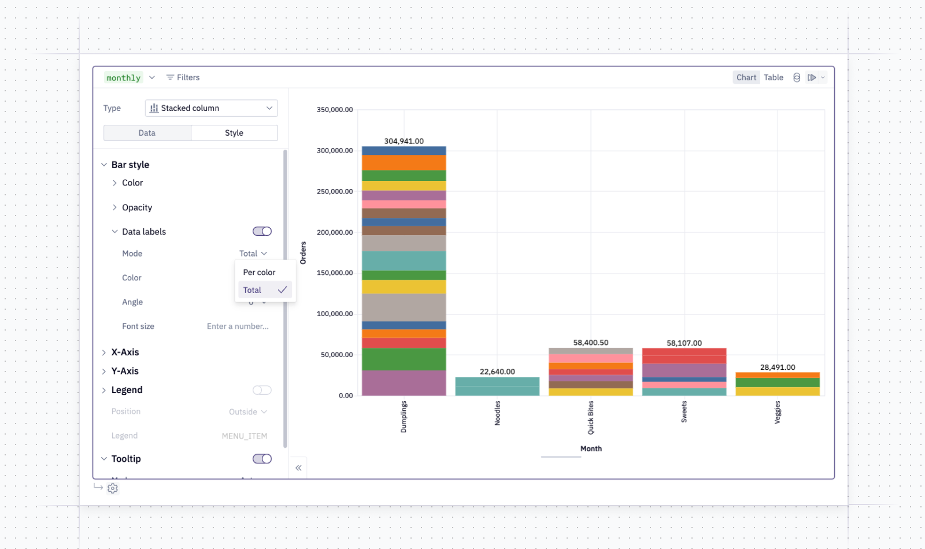
Task: Toggle the Data labels switch
Action: (x=262, y=231)
